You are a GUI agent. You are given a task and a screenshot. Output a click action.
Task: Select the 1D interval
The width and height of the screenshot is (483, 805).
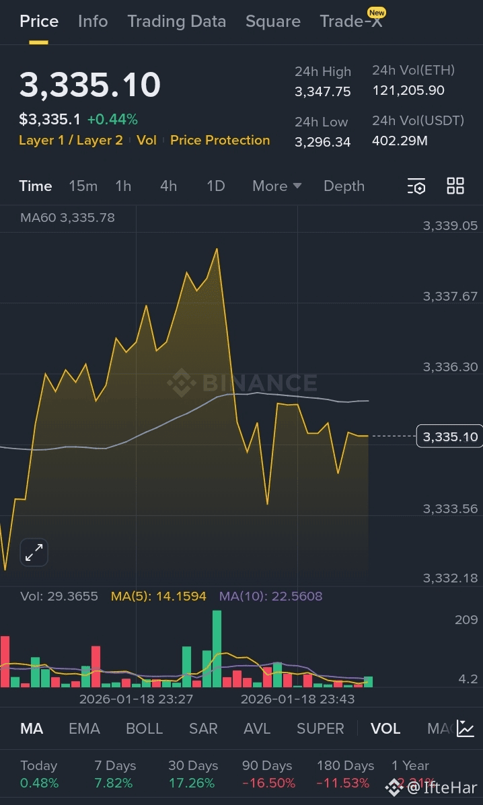click(215, 186)
